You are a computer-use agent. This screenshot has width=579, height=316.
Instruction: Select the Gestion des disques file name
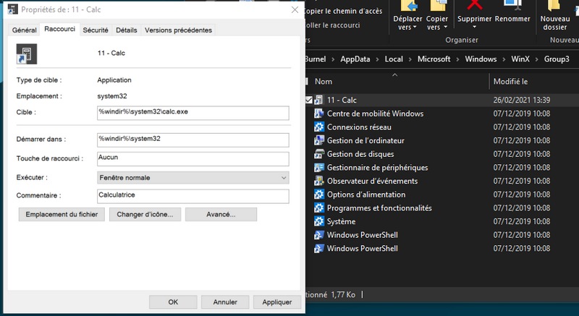point(360,154)
